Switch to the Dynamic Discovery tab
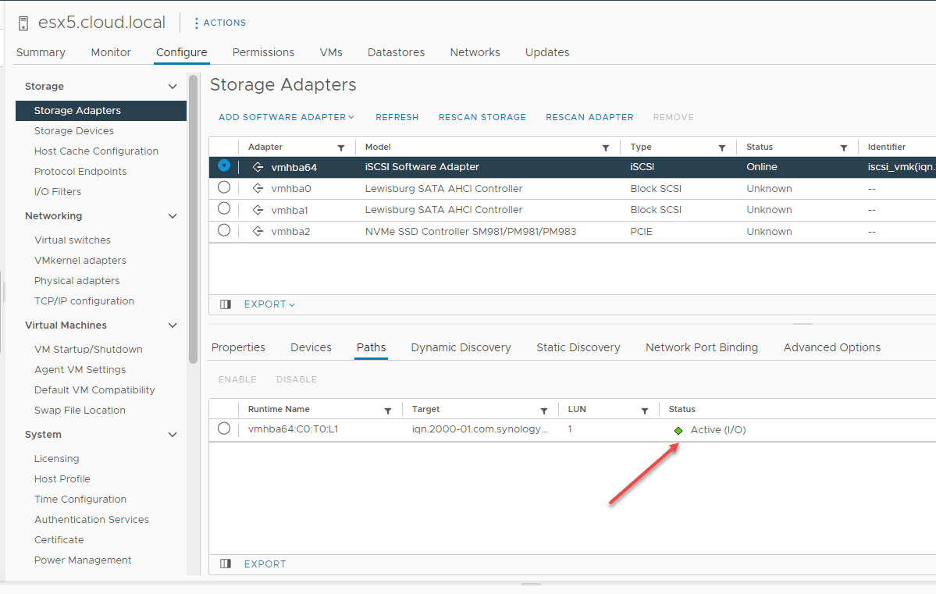This screenshot has height=594, width=936. (x=461, y=347)
